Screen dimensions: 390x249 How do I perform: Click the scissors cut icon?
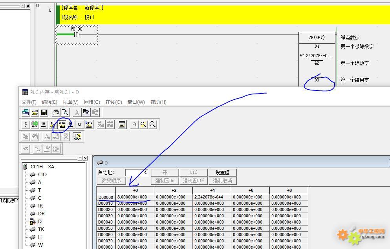[77, 113]
